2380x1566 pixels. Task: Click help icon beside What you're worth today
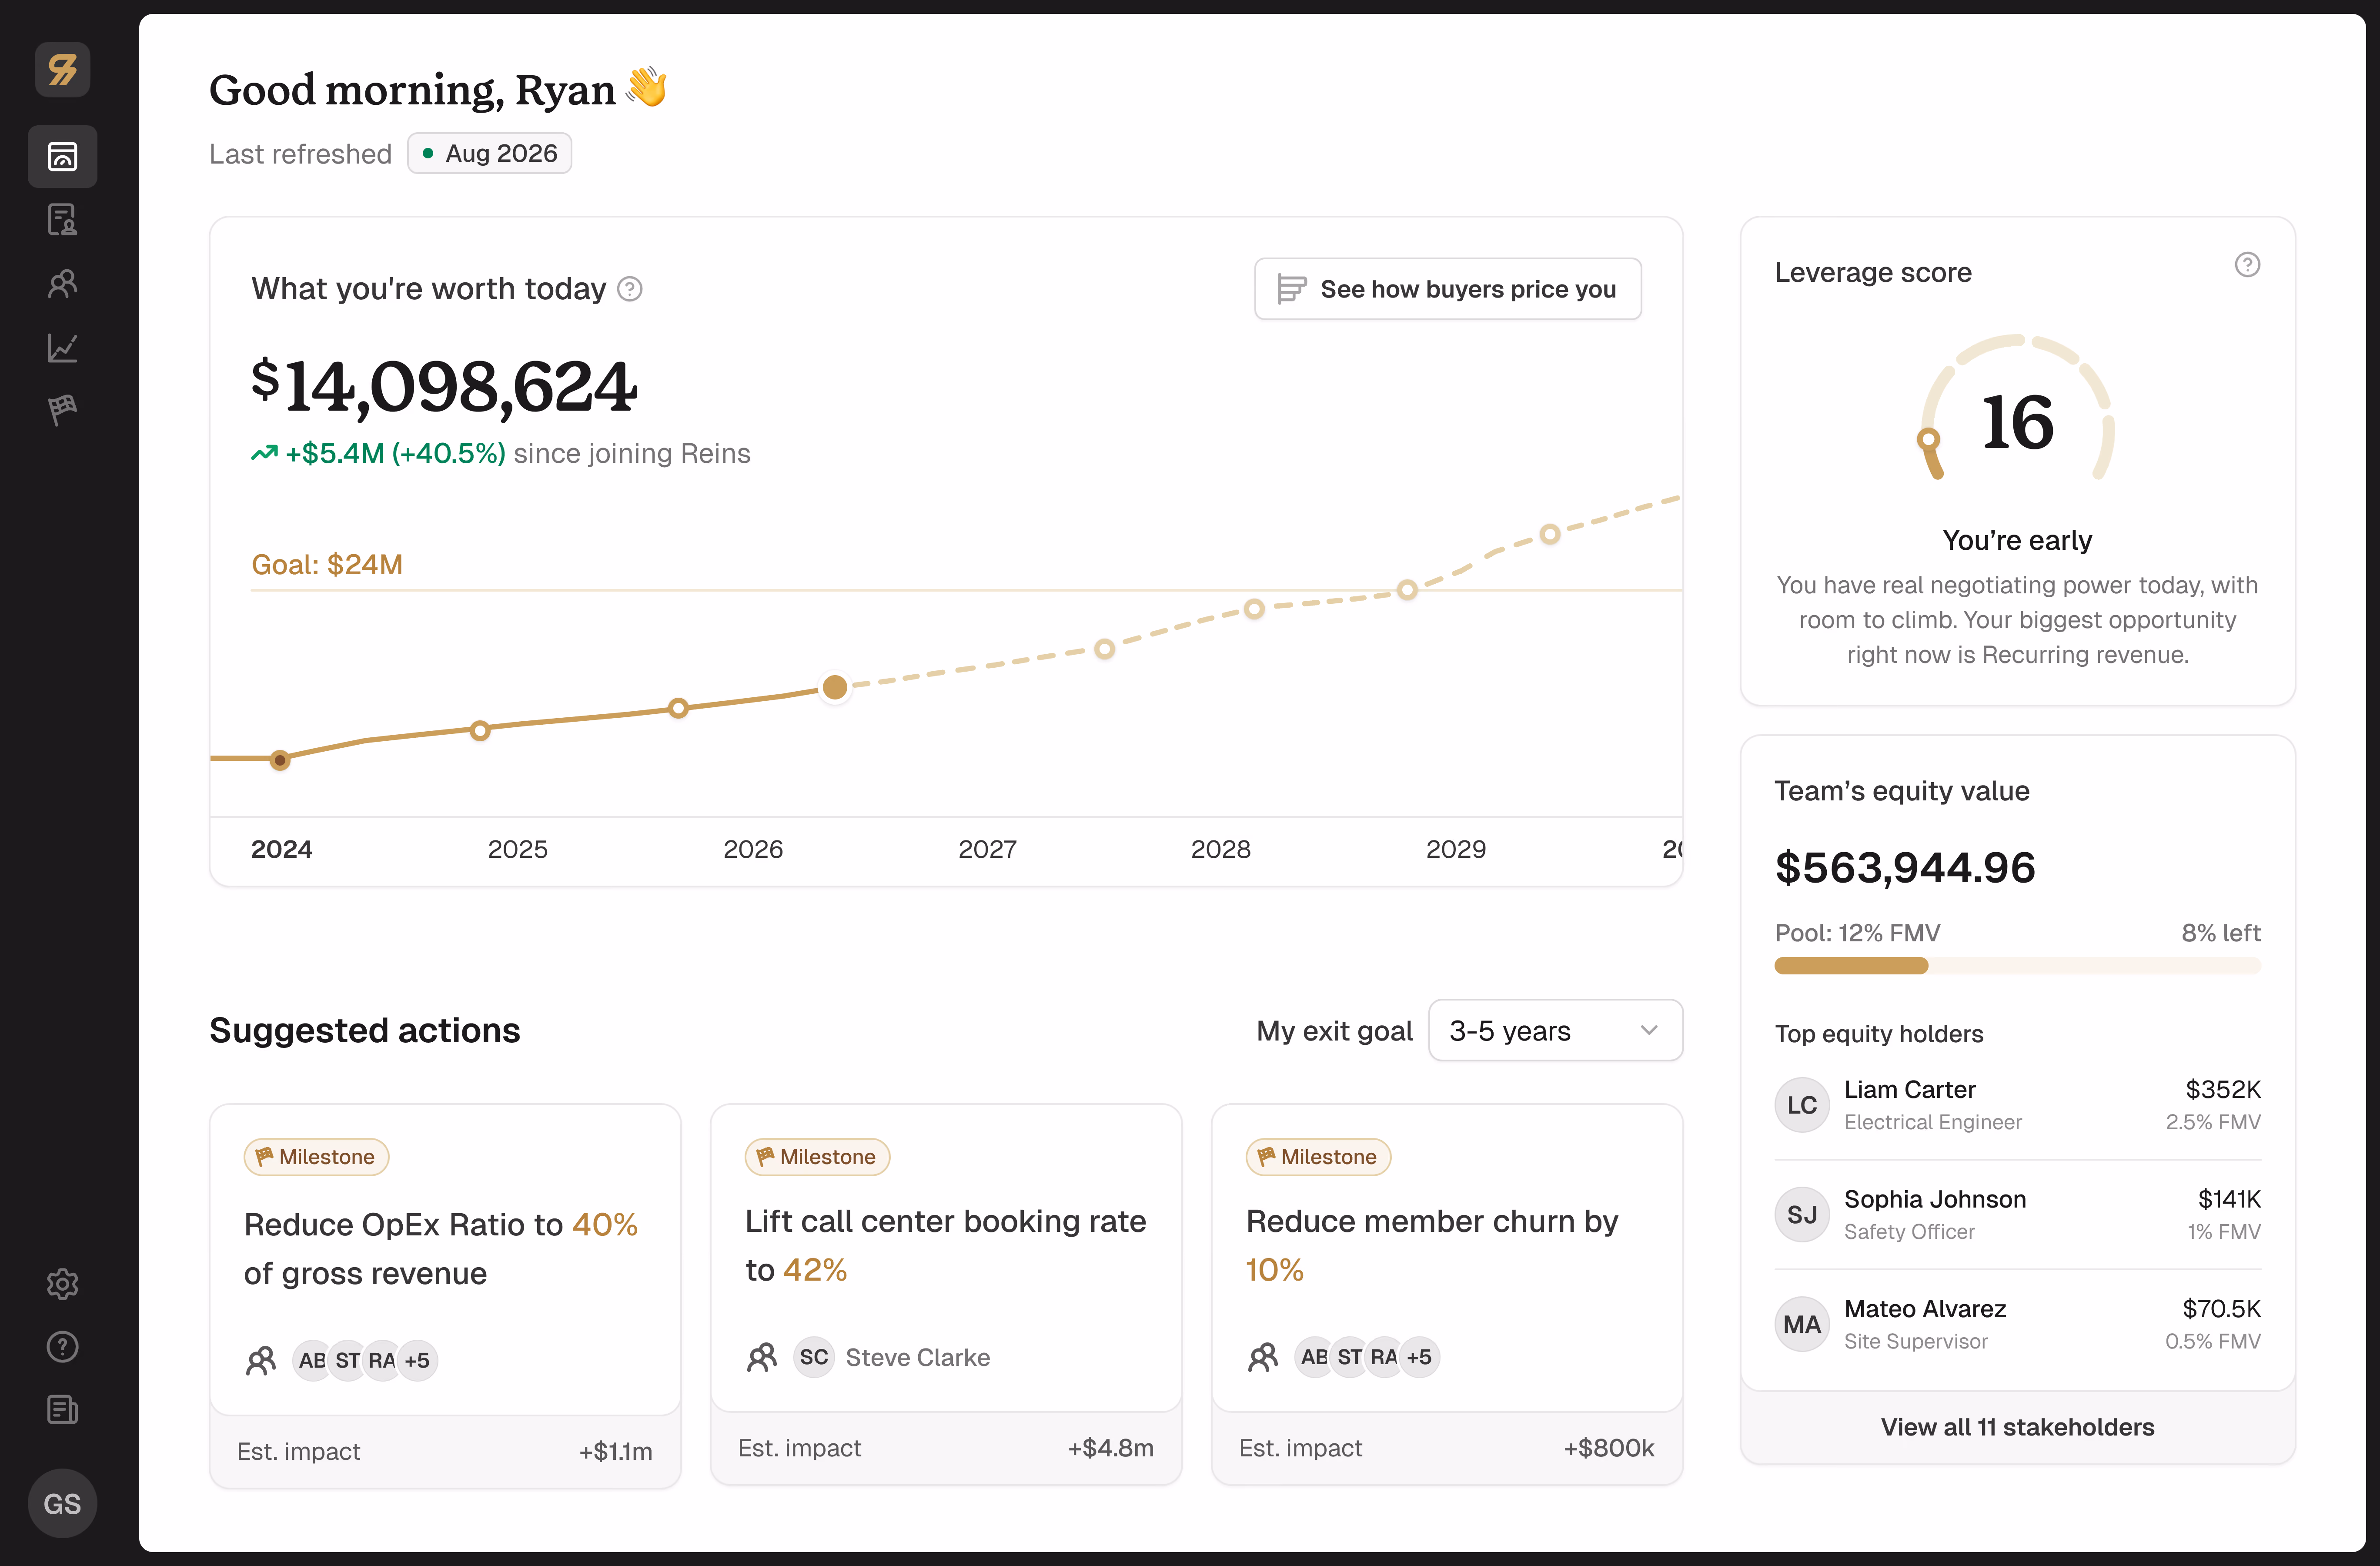pos(630,289)
